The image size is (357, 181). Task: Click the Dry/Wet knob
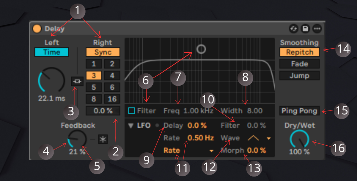pyautogui.click(x=300, y=139)
